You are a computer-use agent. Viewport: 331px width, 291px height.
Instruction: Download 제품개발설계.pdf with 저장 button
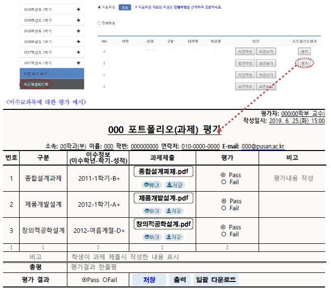coord(176,211)
